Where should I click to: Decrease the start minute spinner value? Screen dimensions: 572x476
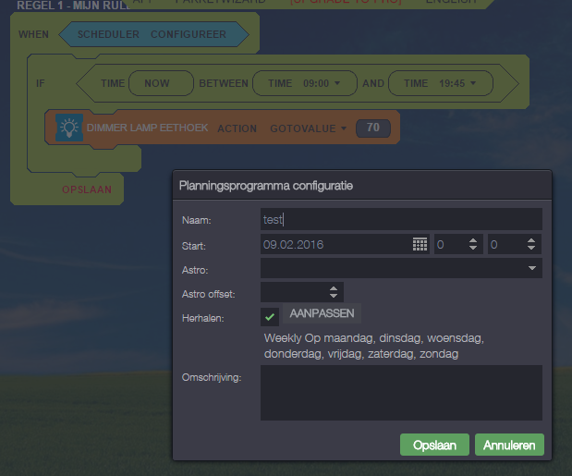[x=530, y=250]
